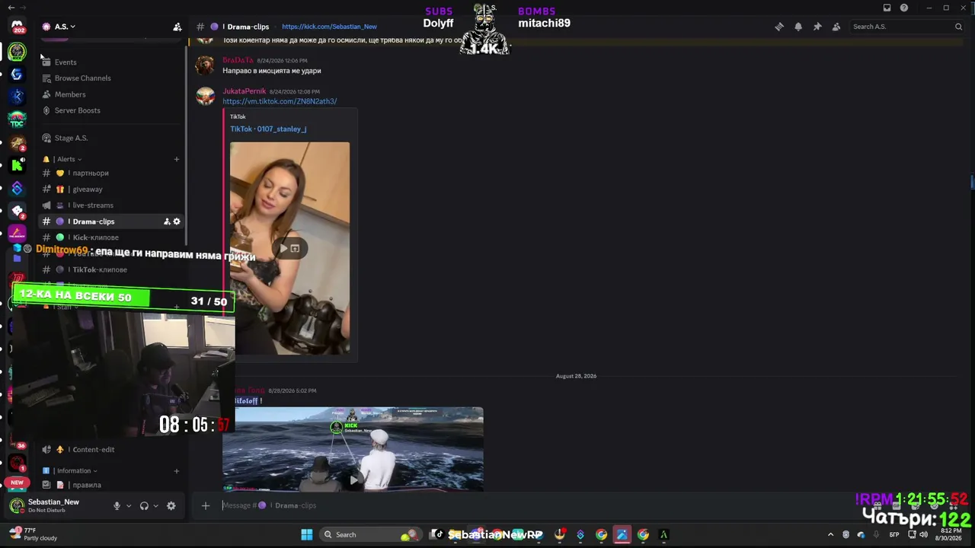Click the Windows taskbar Search box
The height and width of the screenshot is (548, 975).
pos(370,534)
